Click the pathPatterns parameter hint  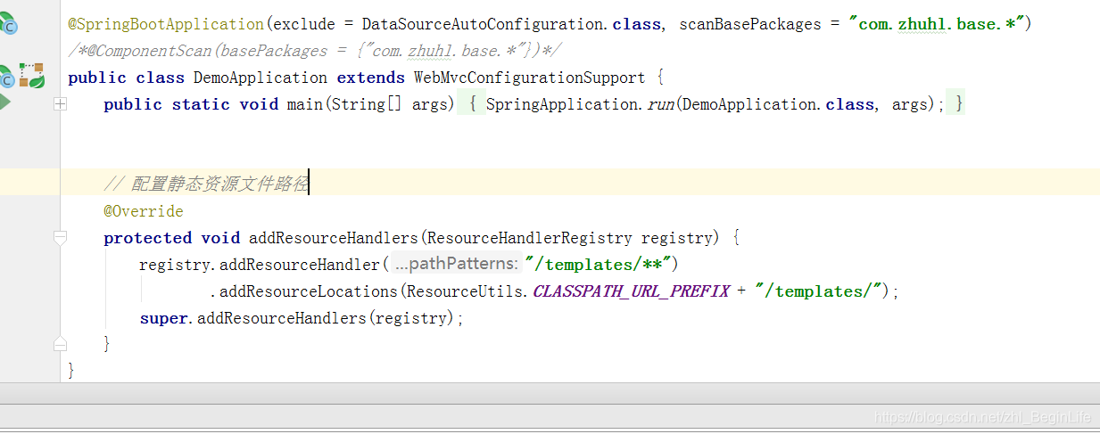[455, 265]
